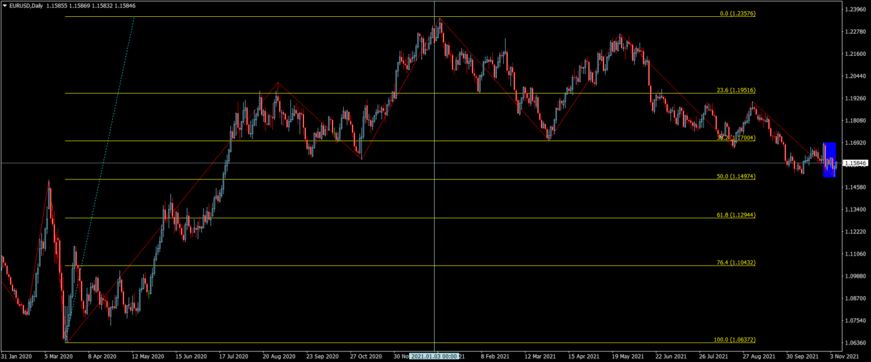Click the 1.20440 price scale label
Image resolution: width=871 pixels, height=362 pixels.
point(855,76)
